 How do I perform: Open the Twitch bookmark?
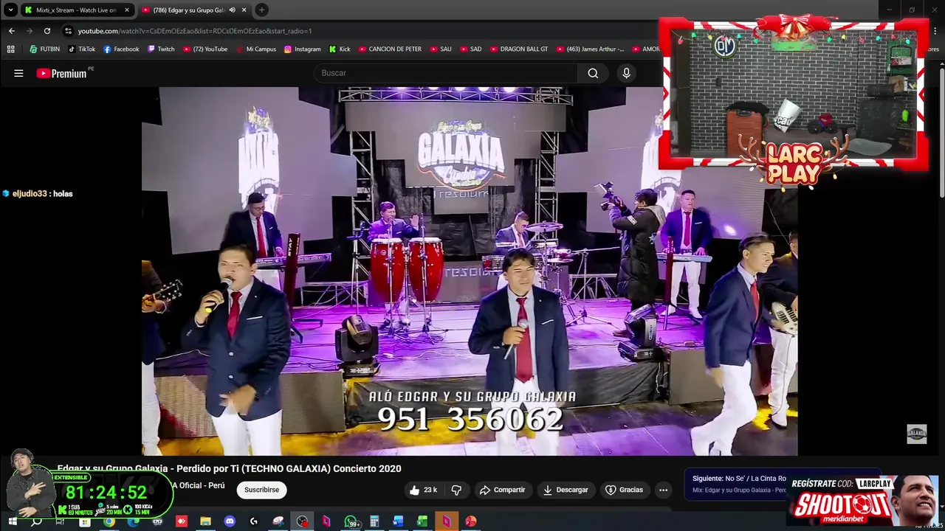[161, 49]
